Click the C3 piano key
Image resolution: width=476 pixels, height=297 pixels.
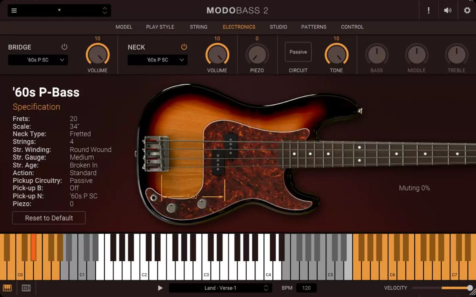click(x=206, y=270)
